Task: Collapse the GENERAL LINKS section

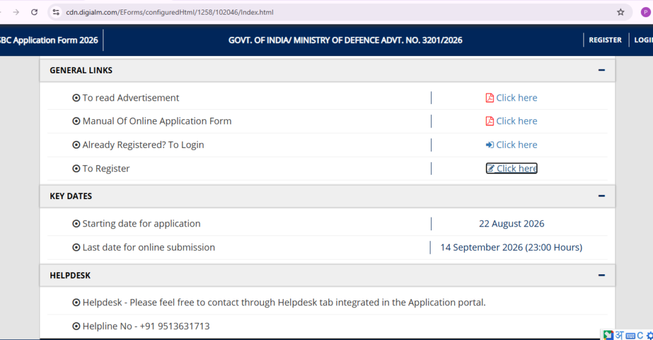Action: (601, 70)
